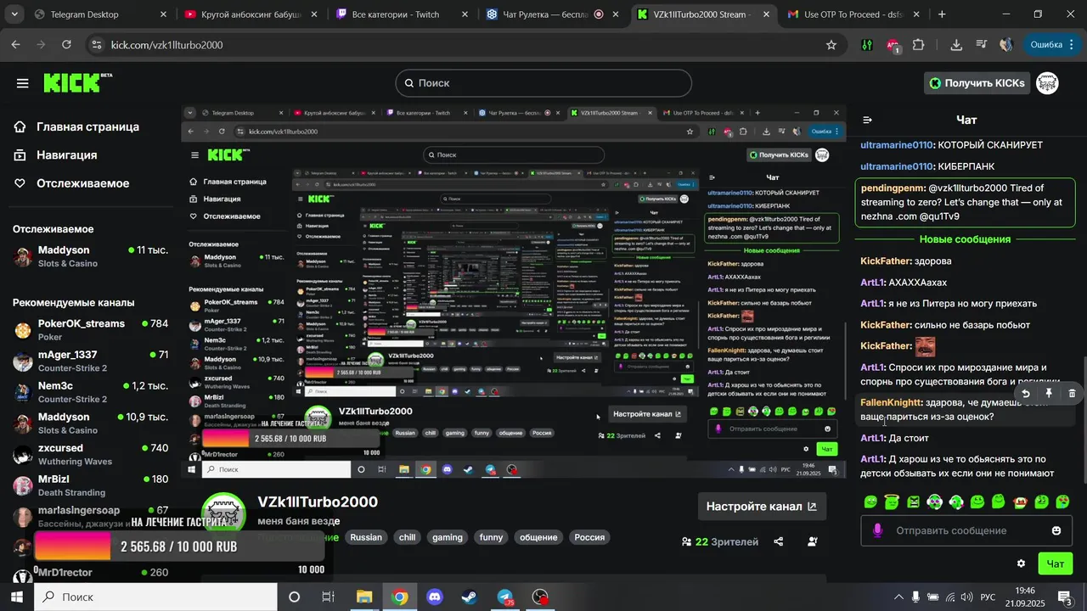Screen dimensions: 1087x611
Task: Open Steam from the taskbar
Action: (x=470, y=597)
